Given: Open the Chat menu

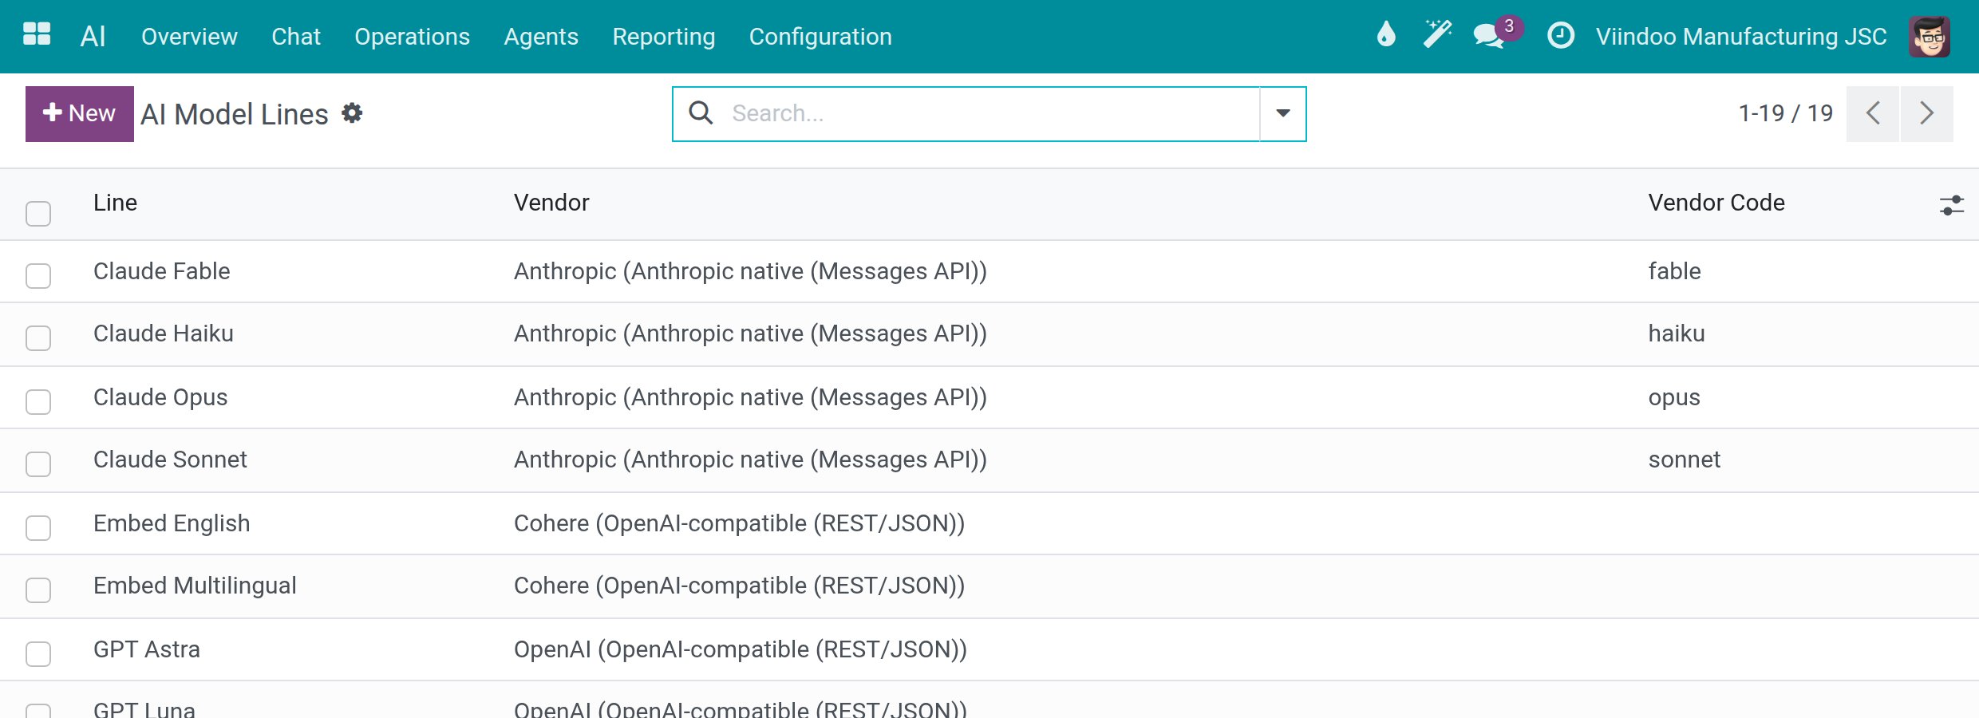Looking at the screenshot, I should 296,37.
